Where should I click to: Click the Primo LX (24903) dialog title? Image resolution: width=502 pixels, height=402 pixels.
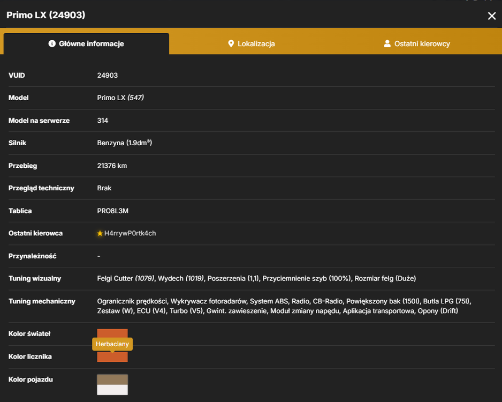tap(46, 15)
